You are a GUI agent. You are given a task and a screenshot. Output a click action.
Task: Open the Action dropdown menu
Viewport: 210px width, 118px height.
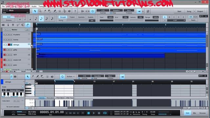71,76
